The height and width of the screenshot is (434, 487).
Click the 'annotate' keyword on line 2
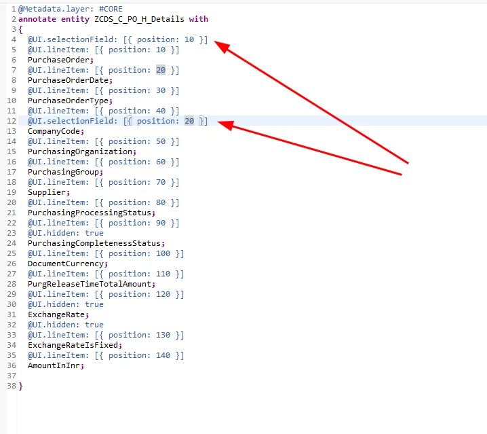point(37,19)
